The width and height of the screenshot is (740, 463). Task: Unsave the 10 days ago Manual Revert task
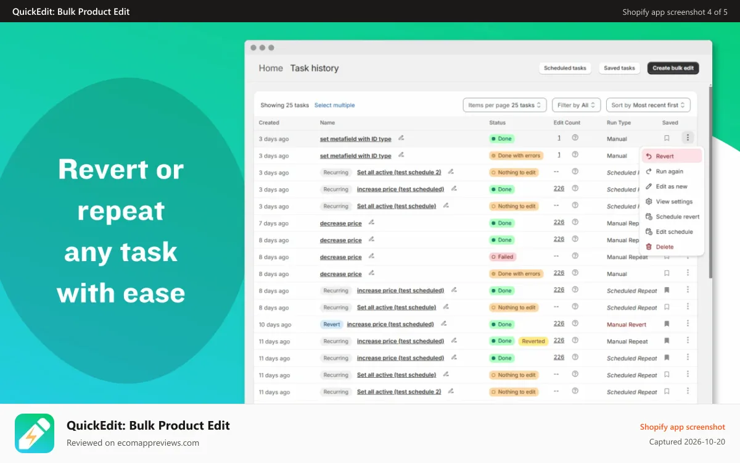(x=667, y=323)
